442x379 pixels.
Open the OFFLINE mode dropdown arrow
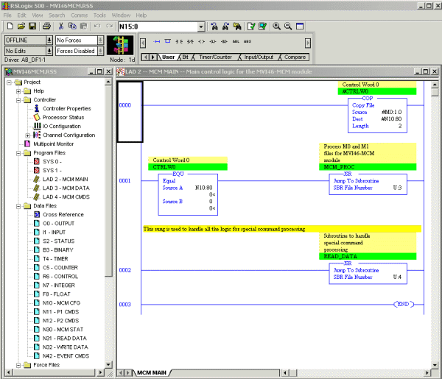[49, 40]
